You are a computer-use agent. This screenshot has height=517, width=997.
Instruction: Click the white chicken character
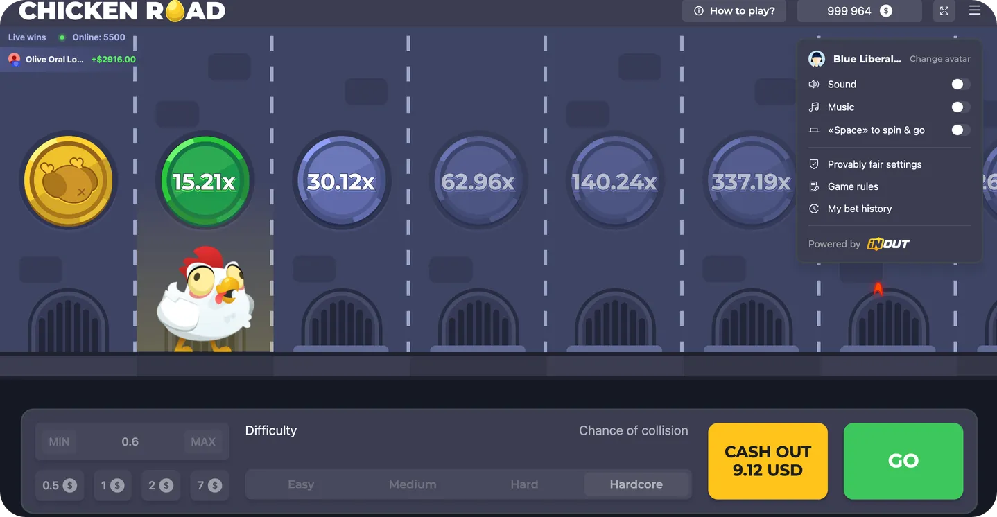[x=205, y=299]
